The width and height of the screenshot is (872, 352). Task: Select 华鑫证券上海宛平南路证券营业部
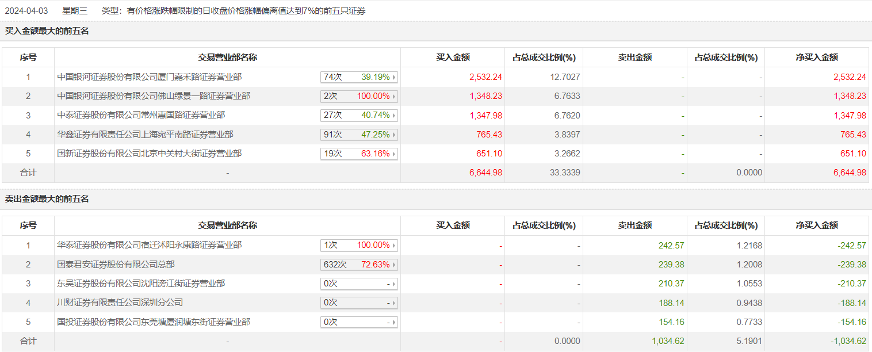tap(146, 135)
